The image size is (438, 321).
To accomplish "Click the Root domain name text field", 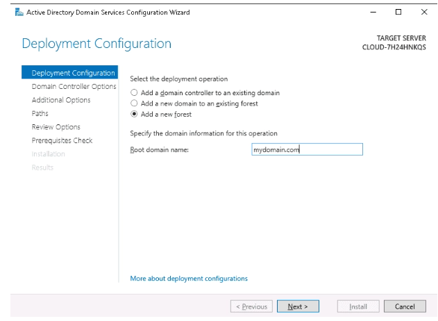I will click(x=307, y=149).
